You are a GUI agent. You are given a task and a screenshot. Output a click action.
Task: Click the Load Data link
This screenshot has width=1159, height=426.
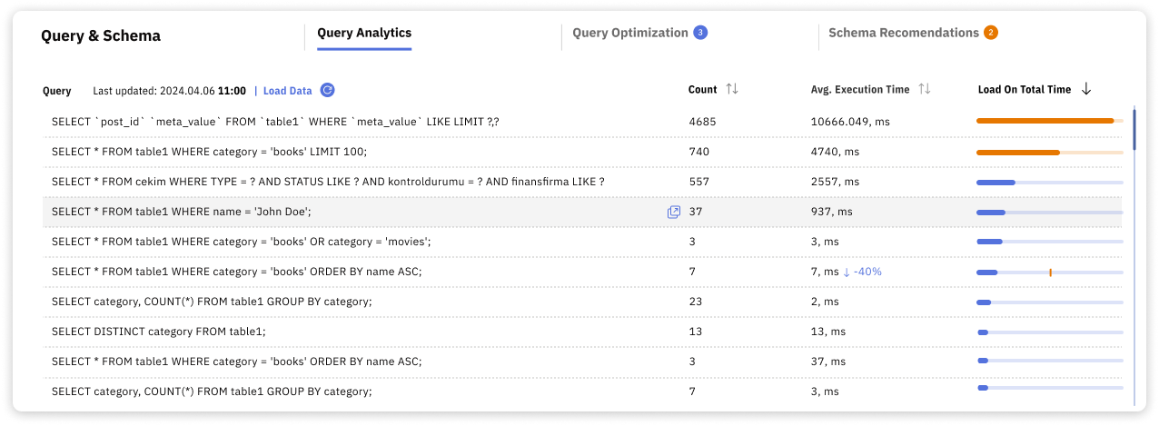tap(287, 91)
